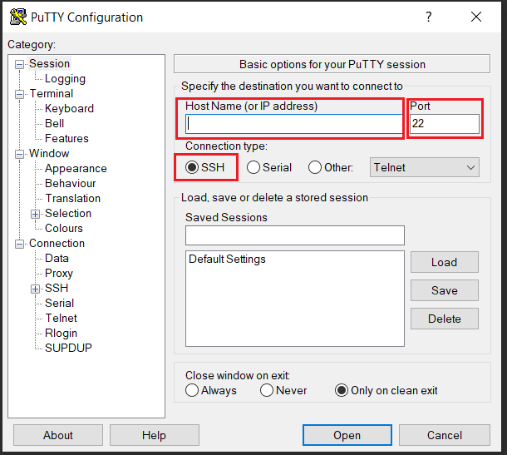Image resolution: width=507 pixels, height=455 pixels.
Task: Open the Telnet category in tree
Action: [62, 318]
